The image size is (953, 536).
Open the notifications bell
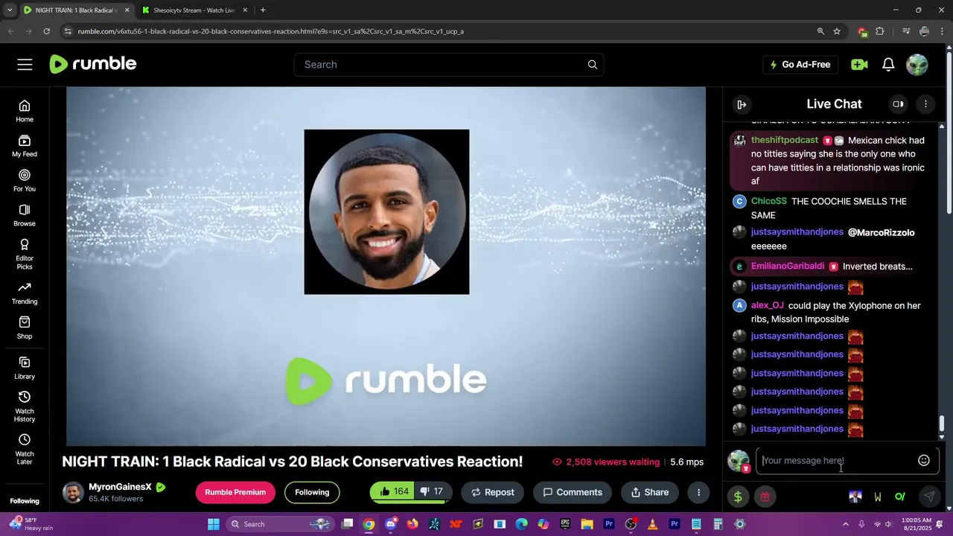coord(888,65)
